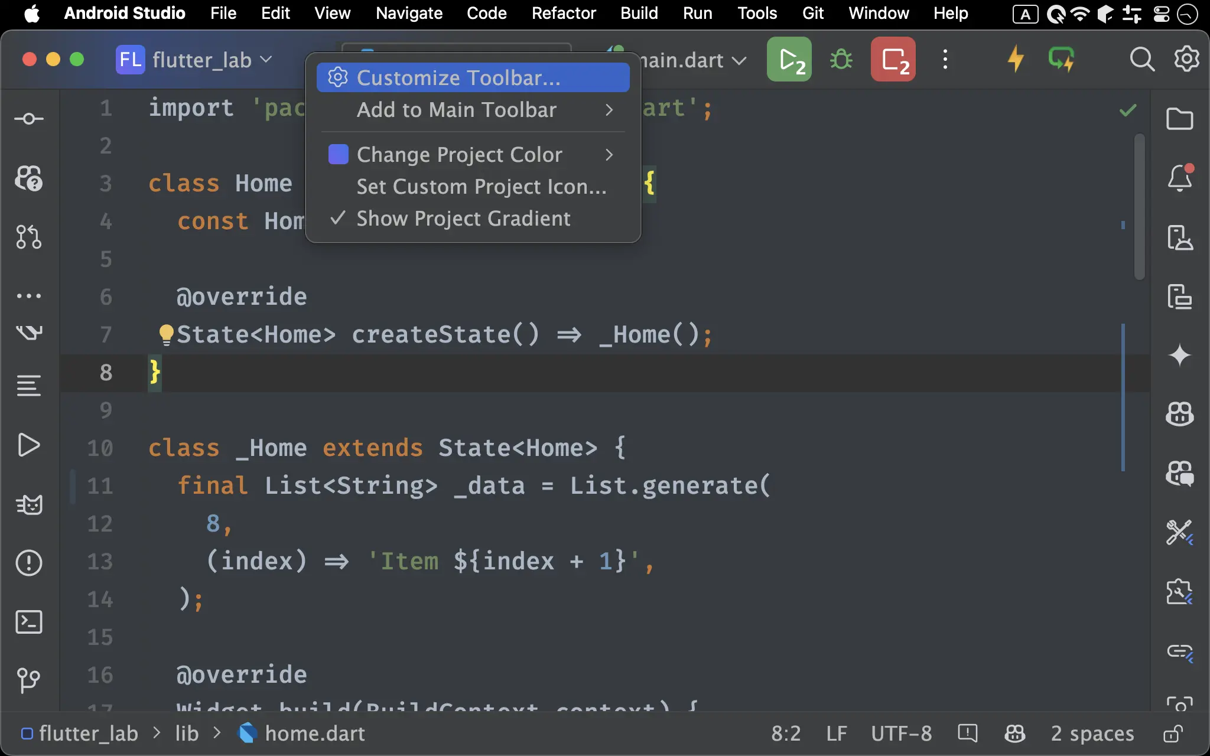Open the Gemini sparkle tool window
The width and height of the screenshot is (1210, 756).
tap(1180, 355)
